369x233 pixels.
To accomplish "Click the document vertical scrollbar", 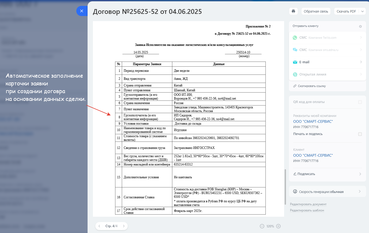I will click(x=285, y=187).
